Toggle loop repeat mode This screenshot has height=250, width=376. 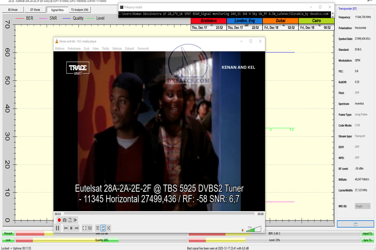coord(103,228)
